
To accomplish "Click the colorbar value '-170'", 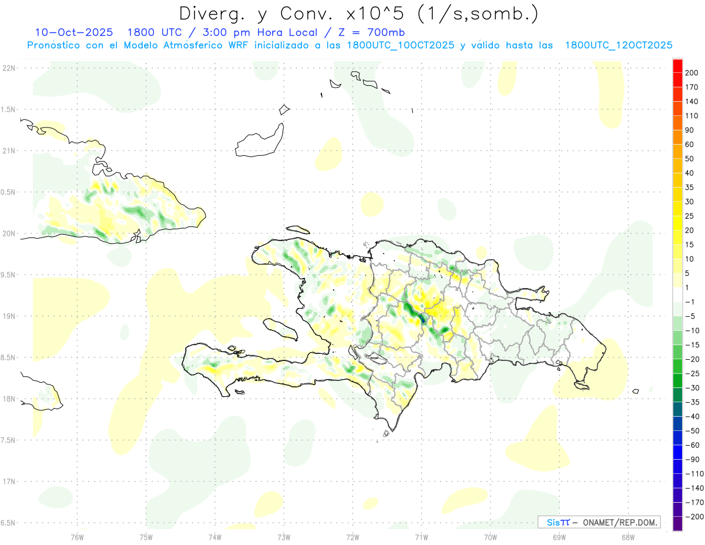I will tap(695, 502).
